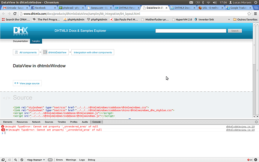The width and height of the screenshot is (259, 162).
Task: Open the Audits devtools panel
Action: coord(85,122)
